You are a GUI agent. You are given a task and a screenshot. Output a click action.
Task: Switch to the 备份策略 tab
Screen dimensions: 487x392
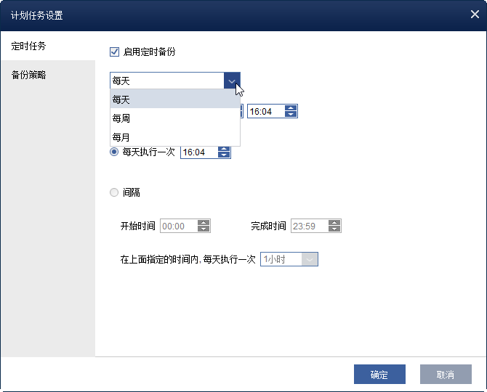tap(29, 75)
